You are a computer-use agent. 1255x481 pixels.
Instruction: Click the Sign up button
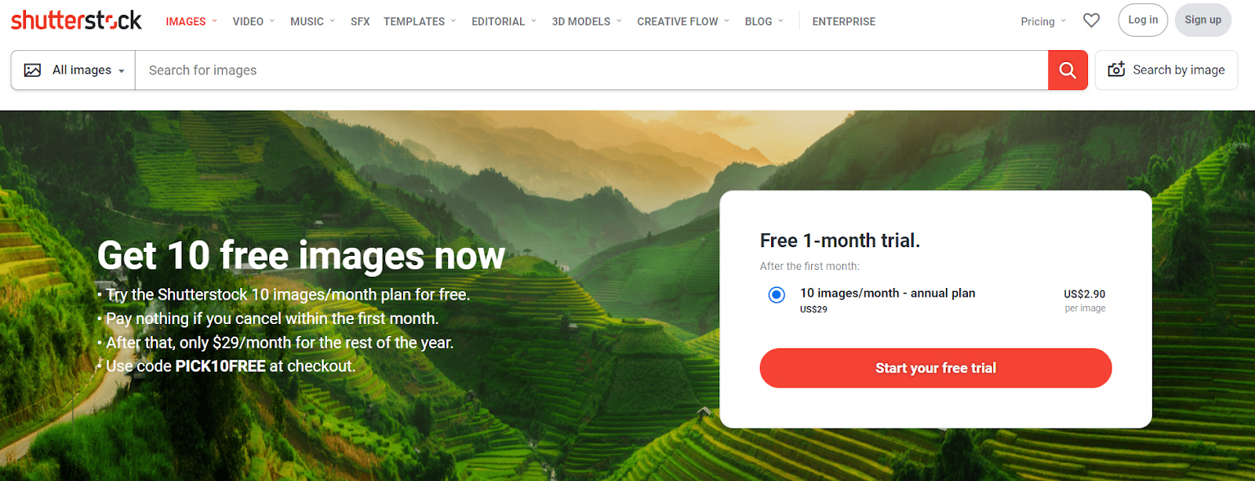tap(1202, 20)
